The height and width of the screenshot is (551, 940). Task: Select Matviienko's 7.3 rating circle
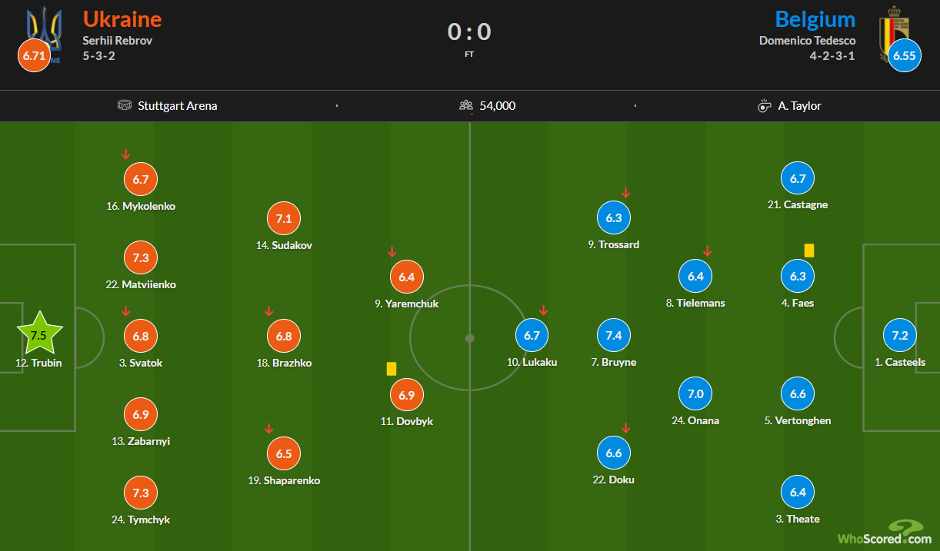(141, 258)
